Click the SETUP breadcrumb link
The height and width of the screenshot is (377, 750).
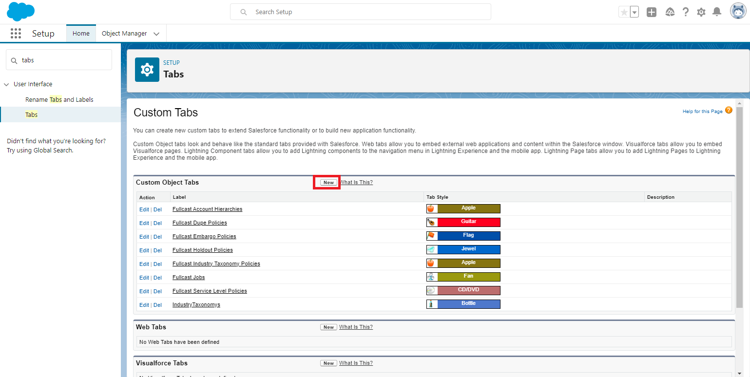[172, 63]
